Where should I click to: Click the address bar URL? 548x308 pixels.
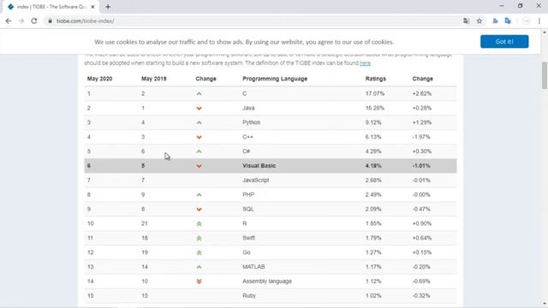tap(85, 21)
